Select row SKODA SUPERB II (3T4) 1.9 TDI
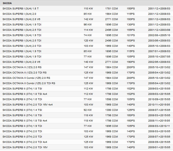Image resolution: width=173 pixels, height=151 pixels. pyautogui.click(x=87, y=126)
